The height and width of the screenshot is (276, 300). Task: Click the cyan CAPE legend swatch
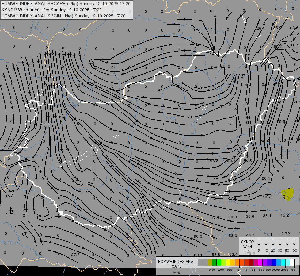tap(283, 263)
